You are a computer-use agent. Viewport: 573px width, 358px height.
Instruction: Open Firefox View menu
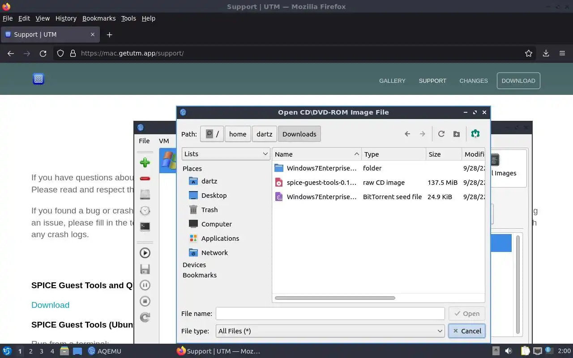43,18
